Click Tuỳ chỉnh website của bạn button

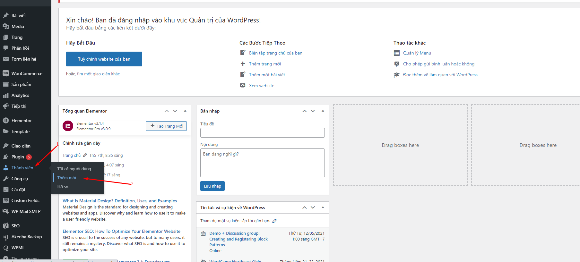point(104,59)
